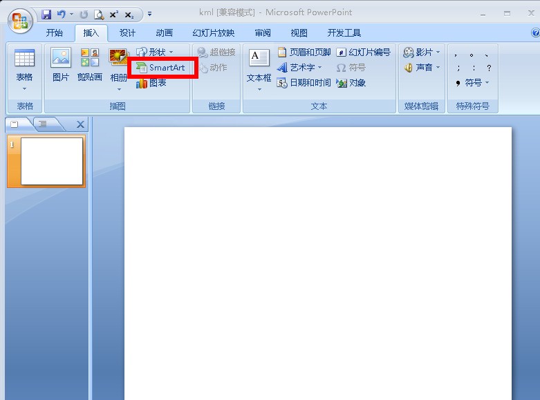Click the 超链接 hyperlink button

(216, 52)
